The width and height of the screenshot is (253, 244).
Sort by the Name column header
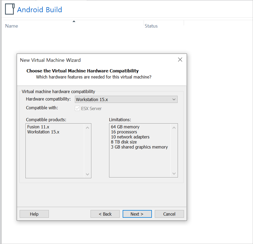12,26
